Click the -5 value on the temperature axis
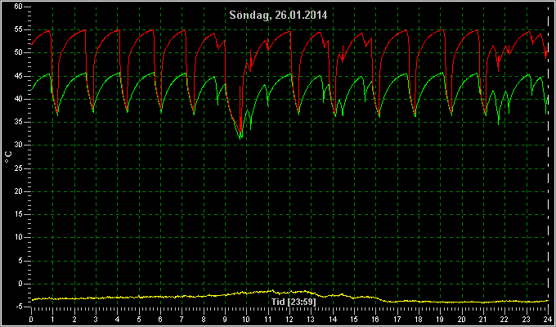 [x=19, y=307]
